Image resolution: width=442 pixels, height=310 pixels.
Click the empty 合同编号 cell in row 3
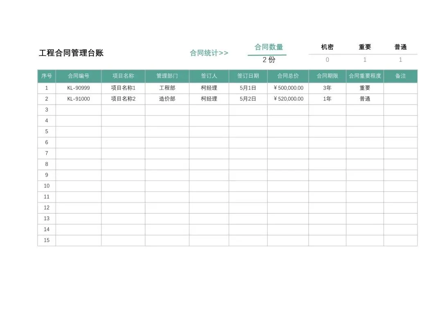click(78, 110)
